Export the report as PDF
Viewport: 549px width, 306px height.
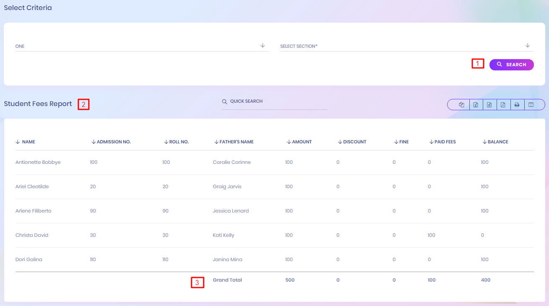[503, 105]
